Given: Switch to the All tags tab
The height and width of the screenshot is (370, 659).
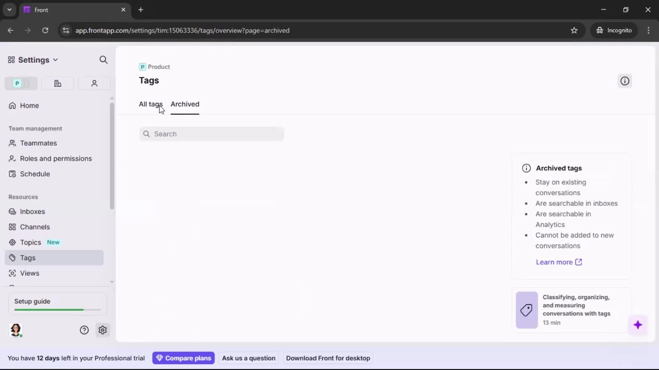Looking at the screenshot, I should [151, 104].
